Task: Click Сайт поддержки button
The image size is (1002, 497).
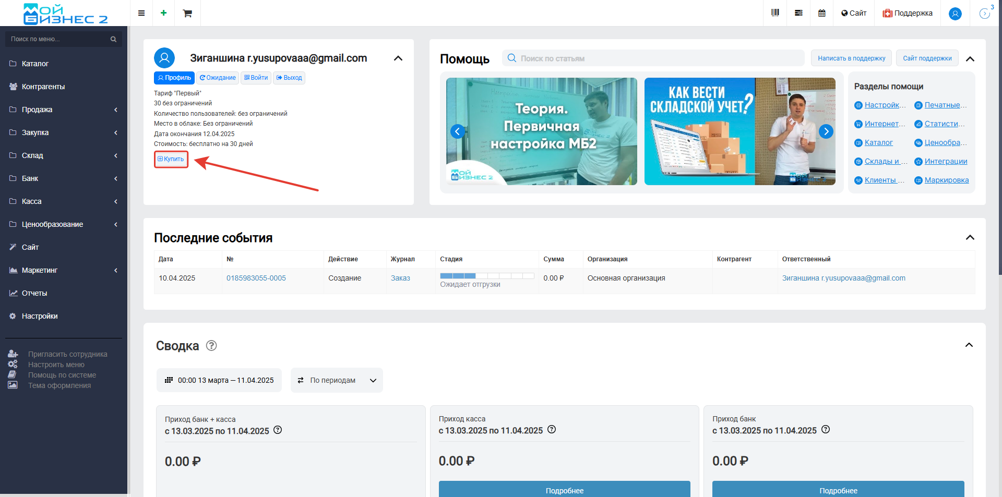Action: pyautogui.click(x=927, y=58)
